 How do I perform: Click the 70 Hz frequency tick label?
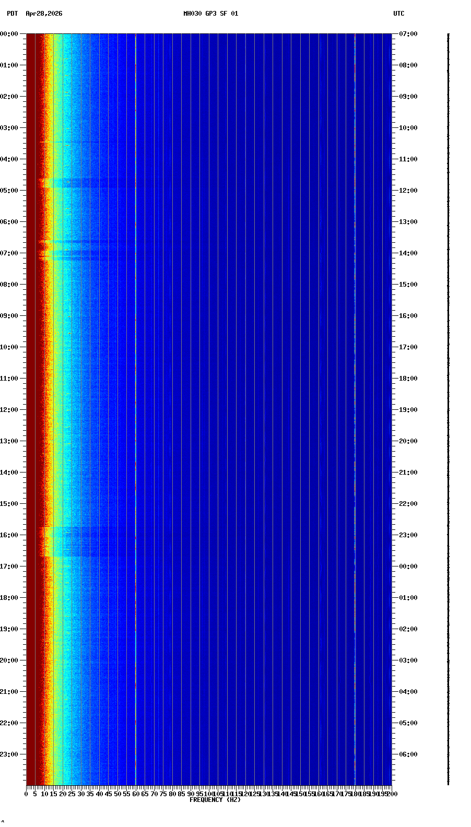click(x=154, y=794)
